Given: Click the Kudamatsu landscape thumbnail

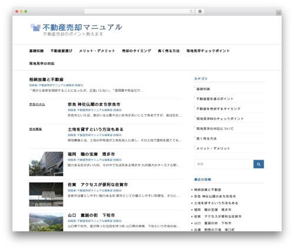Looking at the screenshot, I should (x=46, y=222).
